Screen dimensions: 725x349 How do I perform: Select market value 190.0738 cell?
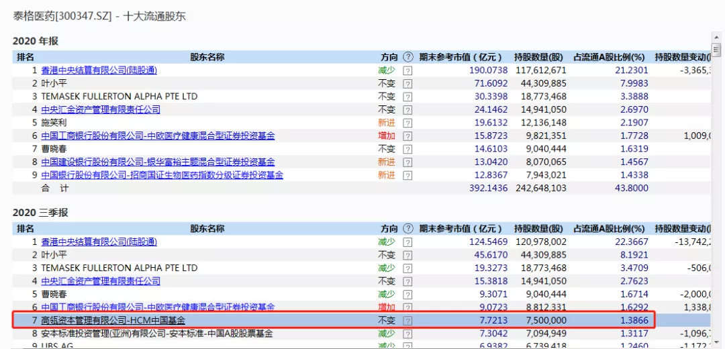coord(488,70)
